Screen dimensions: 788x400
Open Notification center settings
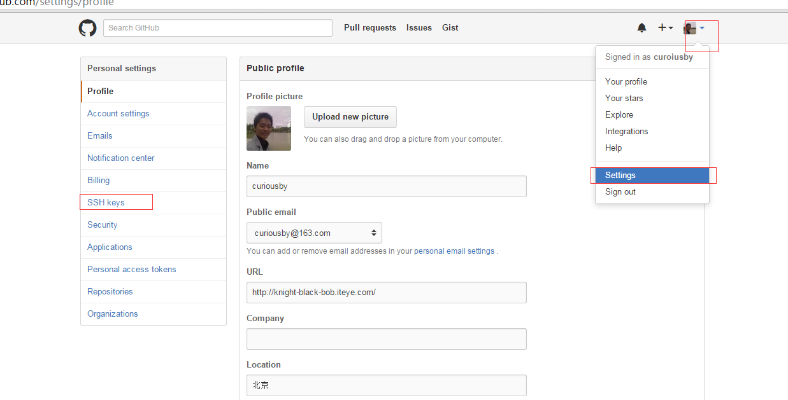click(x=154, y=158)
